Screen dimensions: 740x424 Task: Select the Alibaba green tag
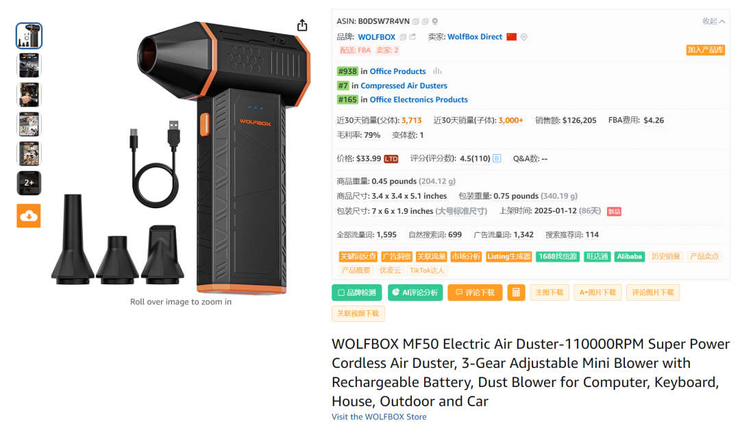click(x=629, y=257)
